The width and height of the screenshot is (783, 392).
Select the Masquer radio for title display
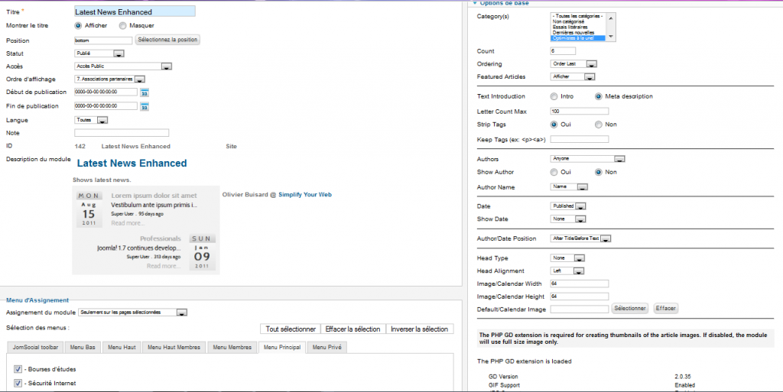[122, 25]
